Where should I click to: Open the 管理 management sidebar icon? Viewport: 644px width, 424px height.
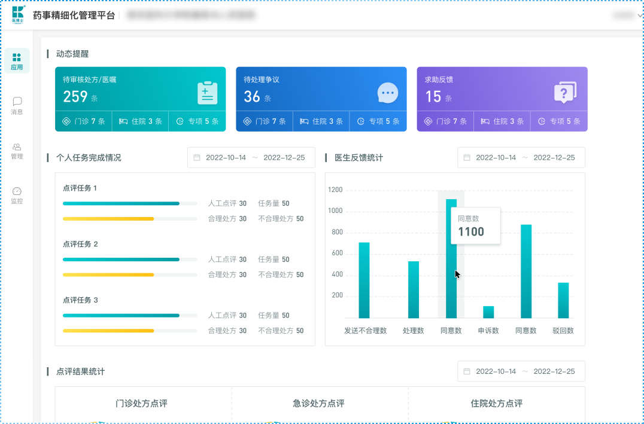pyautogui.click(x=17, y=151)
